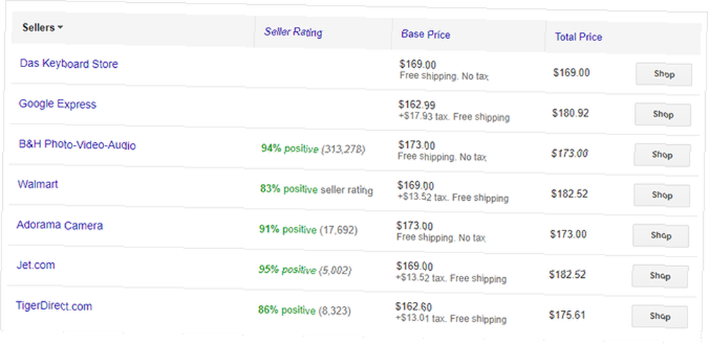708x345 pixels.
Task: Open the Jet.com seller link
Action: [x=35, y=265]
